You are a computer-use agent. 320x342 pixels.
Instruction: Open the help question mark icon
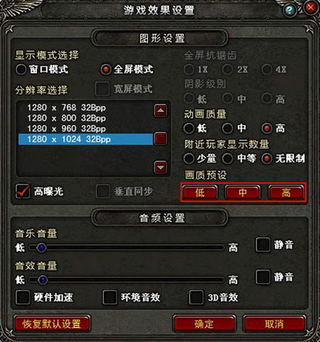coord(289,11)
